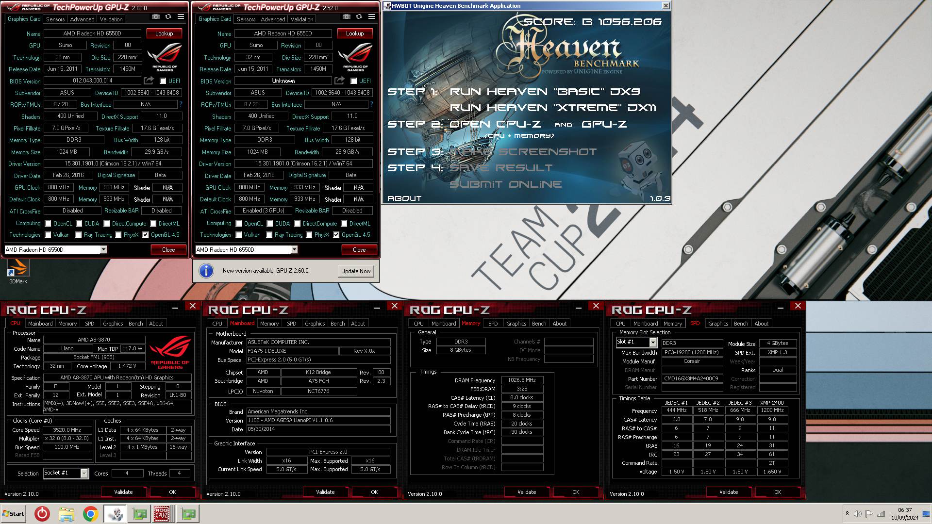Select the Heaven benchmark robot taskbar icon
The height and width of the screenshot is (524, 932).
[x=115, y=514]
